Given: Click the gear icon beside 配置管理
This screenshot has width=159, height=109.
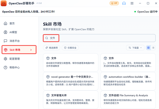Looking at the screenshot, I should tap(6, 59).
